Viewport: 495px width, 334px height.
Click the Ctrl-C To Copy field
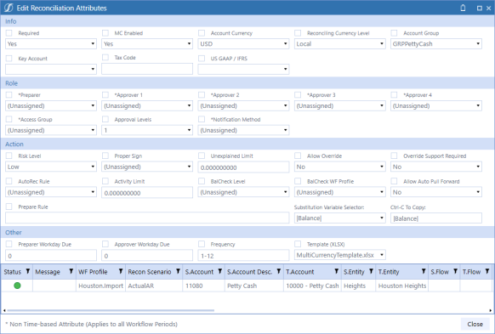[436, 218]
